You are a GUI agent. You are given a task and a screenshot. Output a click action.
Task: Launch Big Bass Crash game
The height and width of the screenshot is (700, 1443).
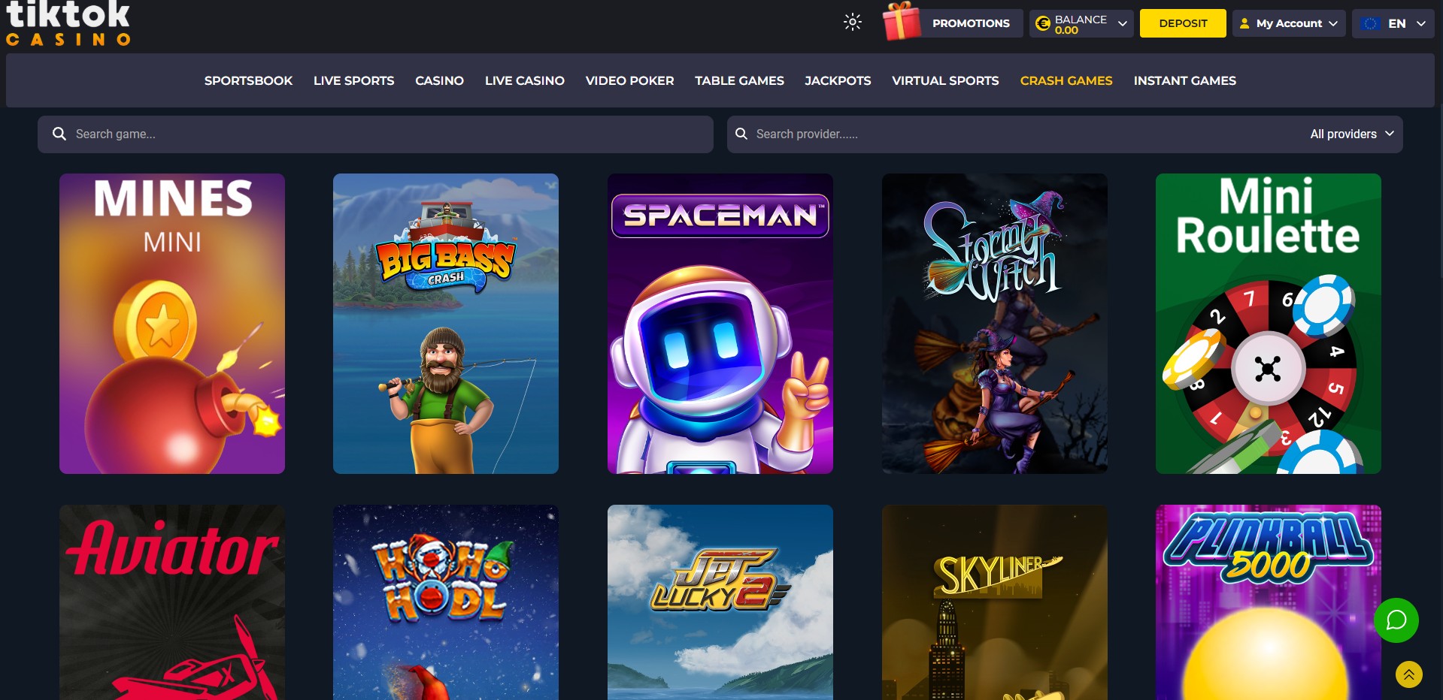click(x=446, y=324)
